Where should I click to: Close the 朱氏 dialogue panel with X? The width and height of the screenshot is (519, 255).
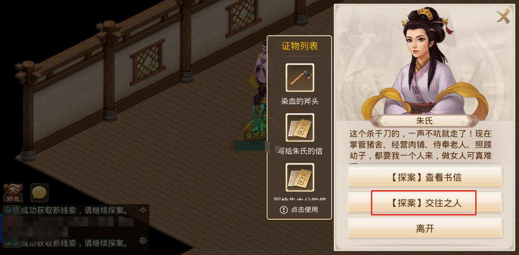click(503, 16)
